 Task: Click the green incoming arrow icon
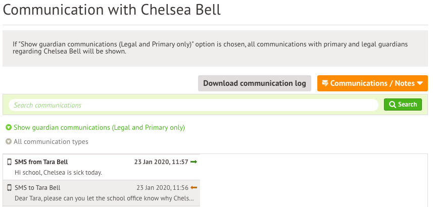coord(194,162)
